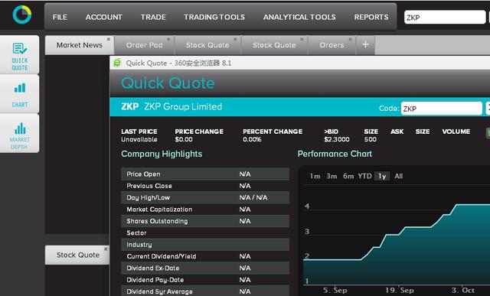Open the Market Depth sidebar icon
The height and width of the screenshot is (296, 490).
click(x=20, y=133)
